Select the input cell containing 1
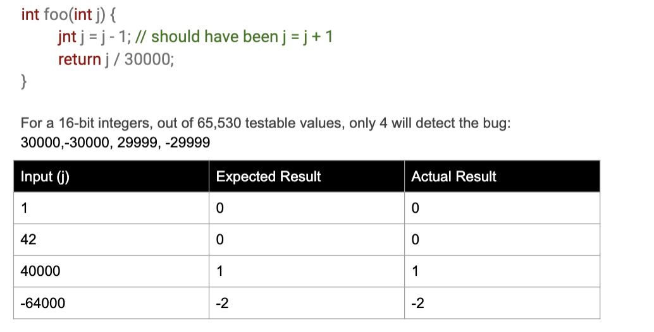 (111, 208)
